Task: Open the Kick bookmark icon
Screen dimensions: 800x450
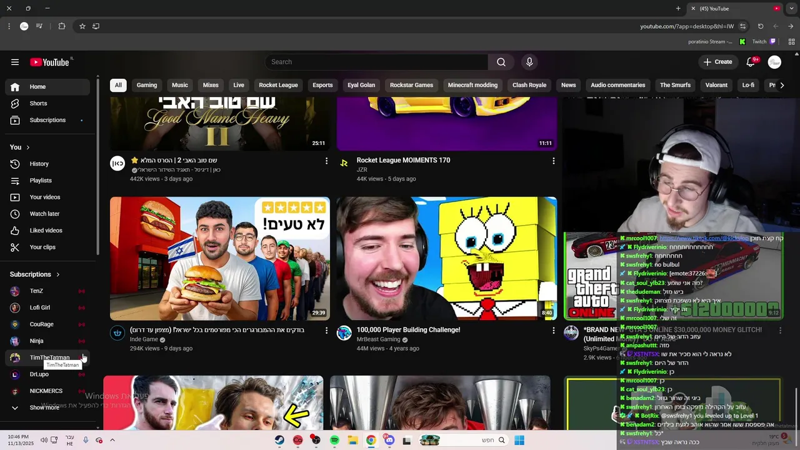Action: pyautogui.click(x=742, y=42)
